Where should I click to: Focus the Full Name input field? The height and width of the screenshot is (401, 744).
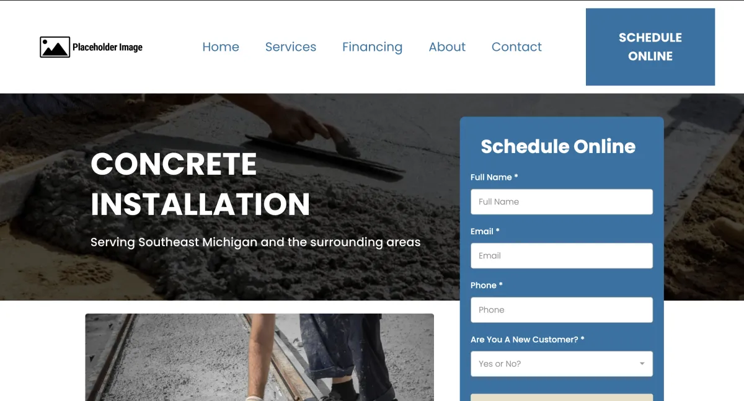pyautogui.click(x=562, y=201)
